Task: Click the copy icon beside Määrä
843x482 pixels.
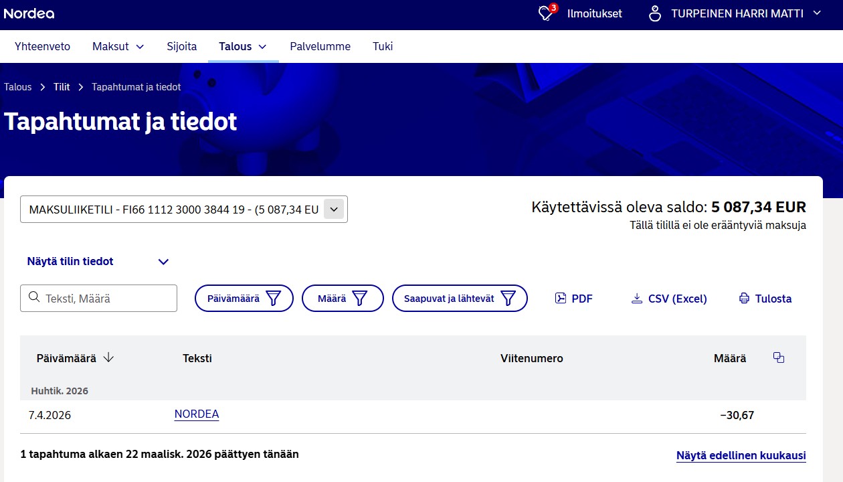Action: coord(779,357)
